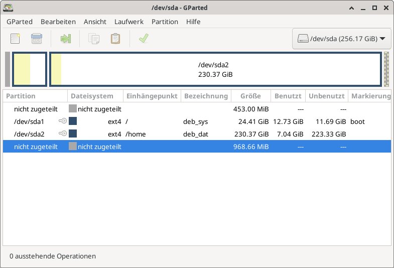The width and height of the screenshot is (394, 268).
Task: Click the Unbenutzt column header
Action: click(x=327, y=96)
